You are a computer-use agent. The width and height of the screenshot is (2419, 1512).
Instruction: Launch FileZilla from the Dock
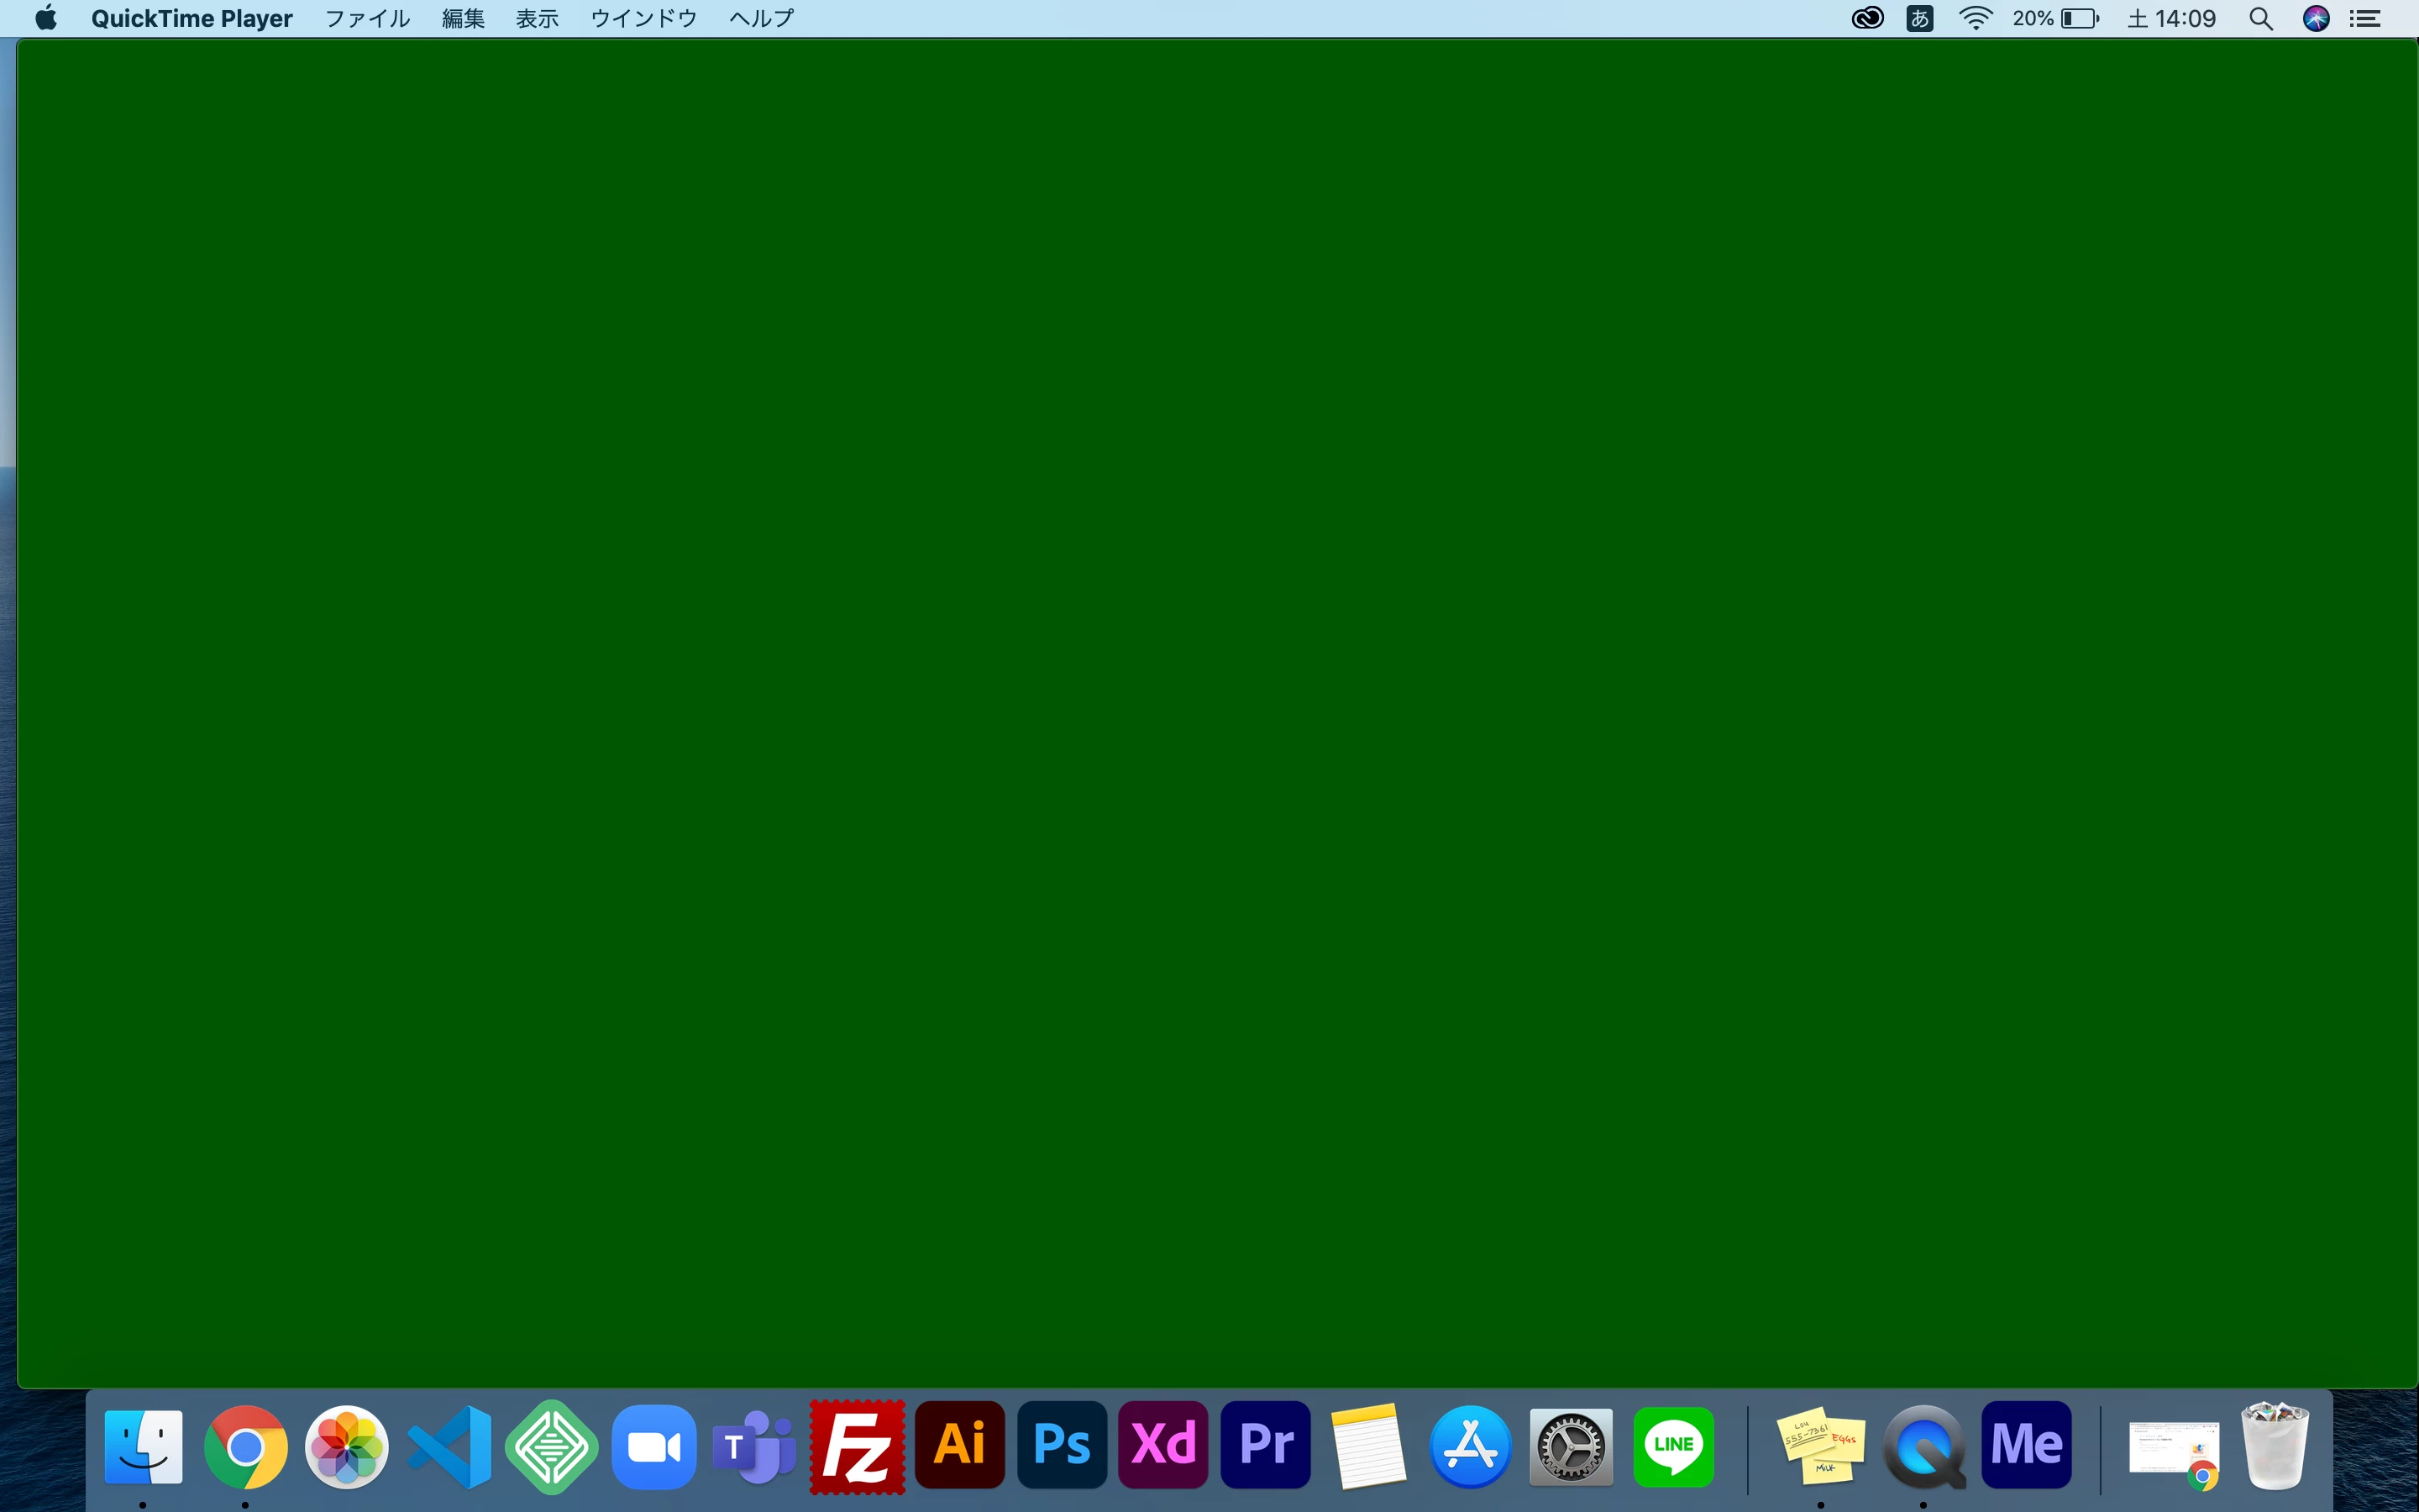(x=858, y=1446)
